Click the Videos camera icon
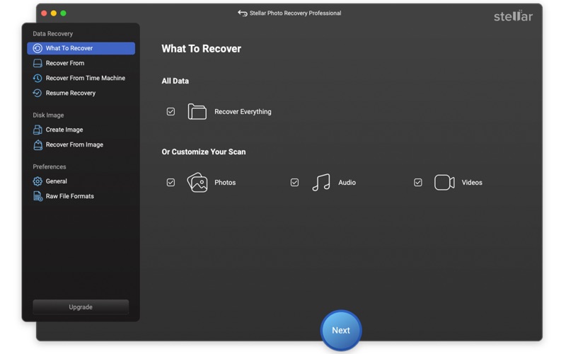 pyautogui.click(x=444, y=183)
